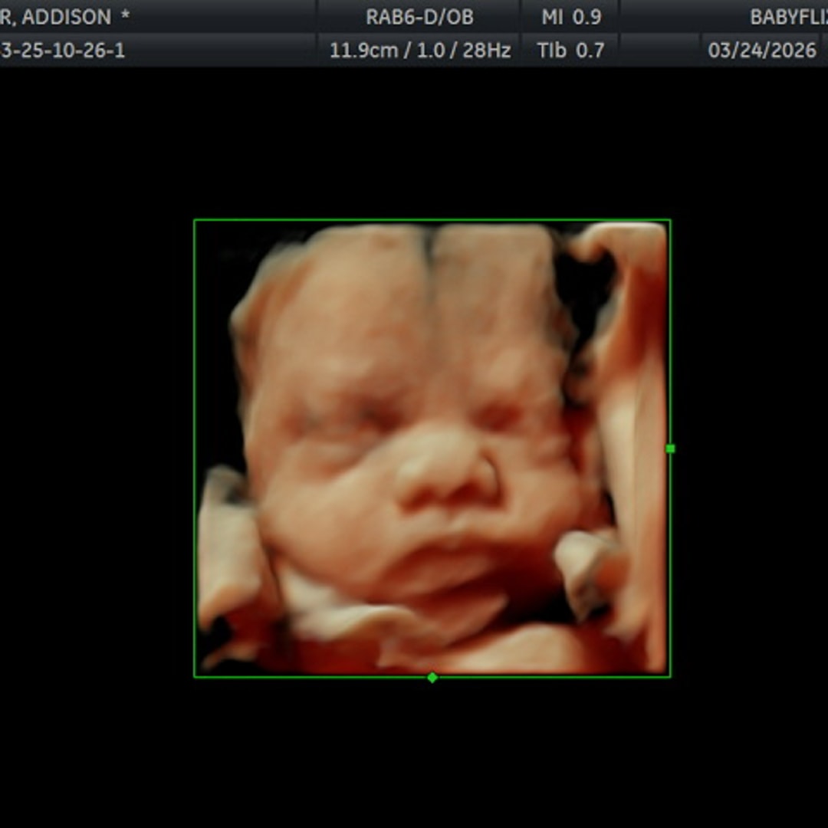The width and height of the screenshot is (828, 828).
Task: Click the bottom-right corner of green ROI box
Action: 670,676
